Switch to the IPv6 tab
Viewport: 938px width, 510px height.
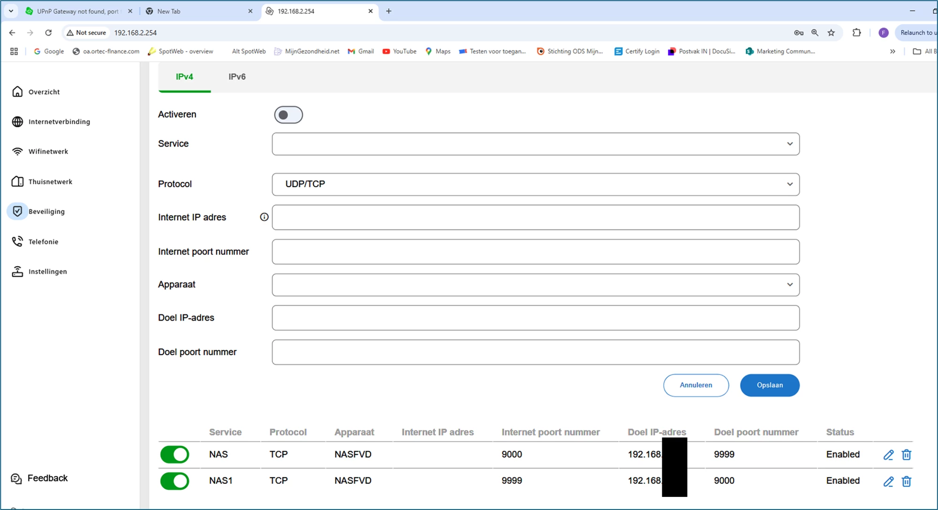237,77
